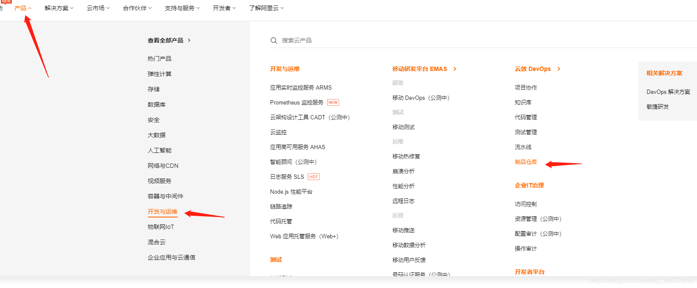Open 资源管理 link
The image size is (697, 288).
click(538, 219)
